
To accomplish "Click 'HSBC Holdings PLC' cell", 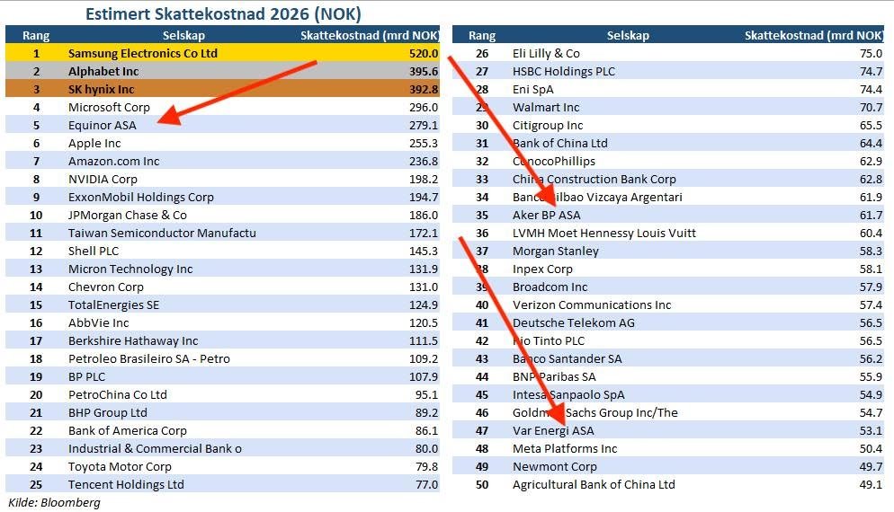I will [x=563, y=71].
